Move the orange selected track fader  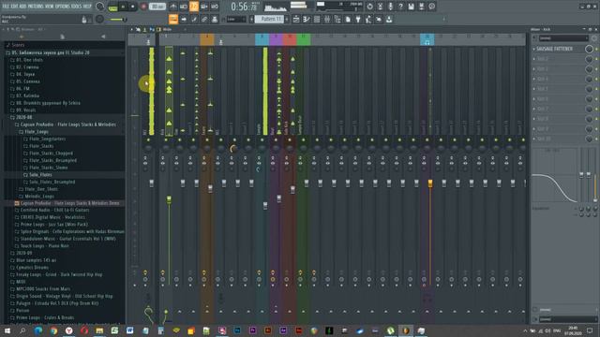(430, 183)
